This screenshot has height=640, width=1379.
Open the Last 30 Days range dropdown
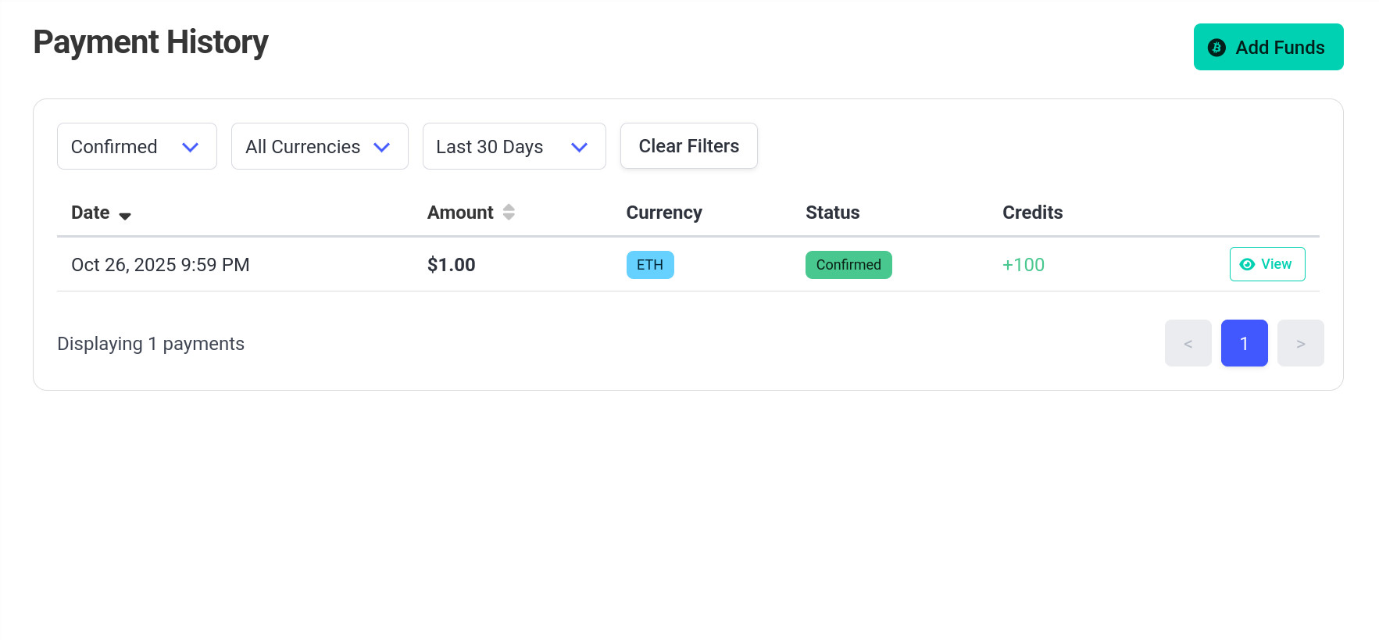[x=514, y=146]
